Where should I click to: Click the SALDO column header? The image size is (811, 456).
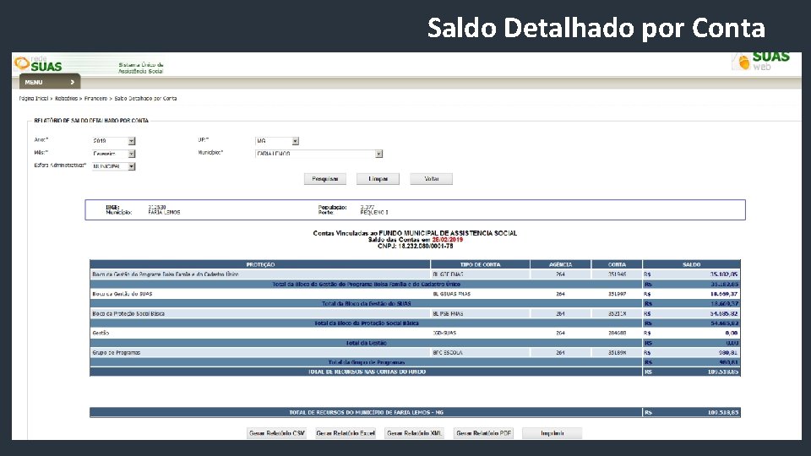pos(692,264)
